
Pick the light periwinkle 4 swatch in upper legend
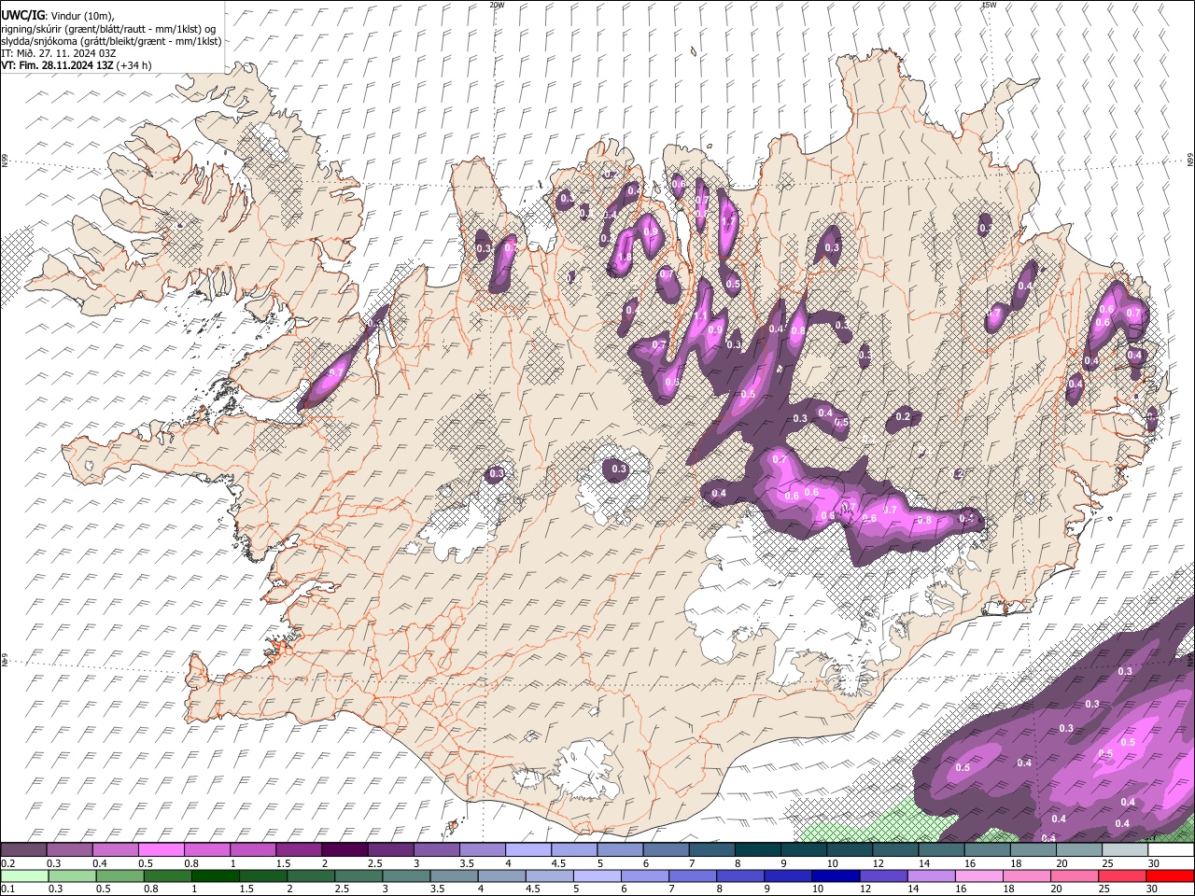pyautogui.click(x=527, y=850)
